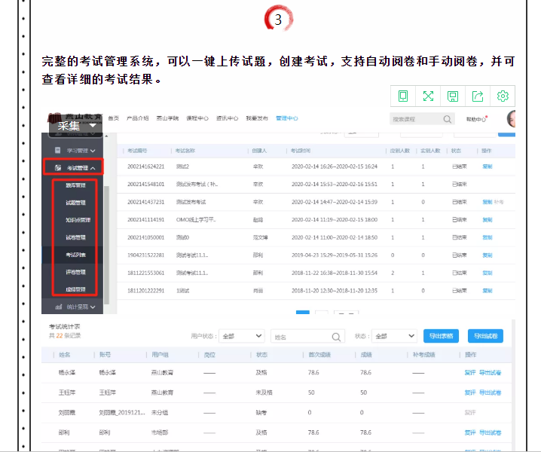541x452 pixels.
Task: Open the navigation item before 管理中心
Action: coord(257,118)
